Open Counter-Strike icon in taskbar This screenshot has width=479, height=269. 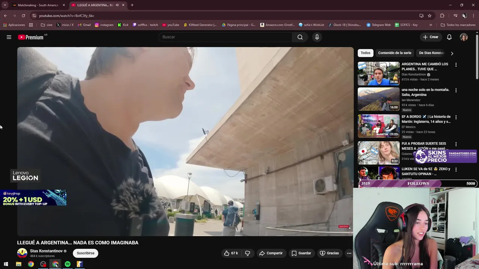[x=80, y=264]
